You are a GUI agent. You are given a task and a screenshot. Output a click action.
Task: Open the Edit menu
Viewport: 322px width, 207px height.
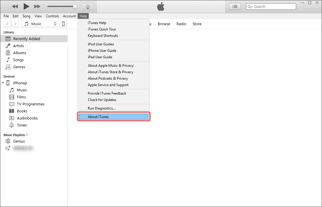coord(16,16)
